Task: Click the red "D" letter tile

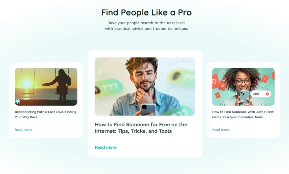Action: pos(215,81)
